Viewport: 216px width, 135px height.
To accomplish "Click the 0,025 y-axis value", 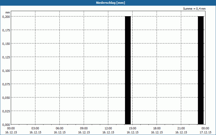I will (x=6, y=111).
